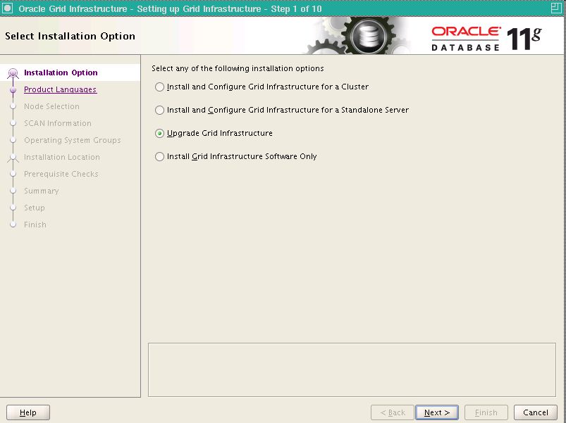The height and width of the screenshot is (423, 566).
Task: Click the Finish step bullet in sidebar
Action: tap(13, 225)
